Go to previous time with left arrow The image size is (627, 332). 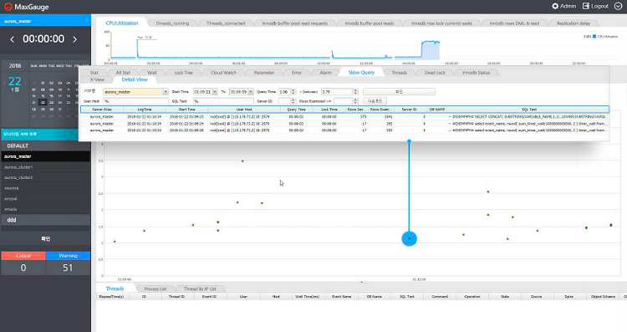click(x=12, y=39)
